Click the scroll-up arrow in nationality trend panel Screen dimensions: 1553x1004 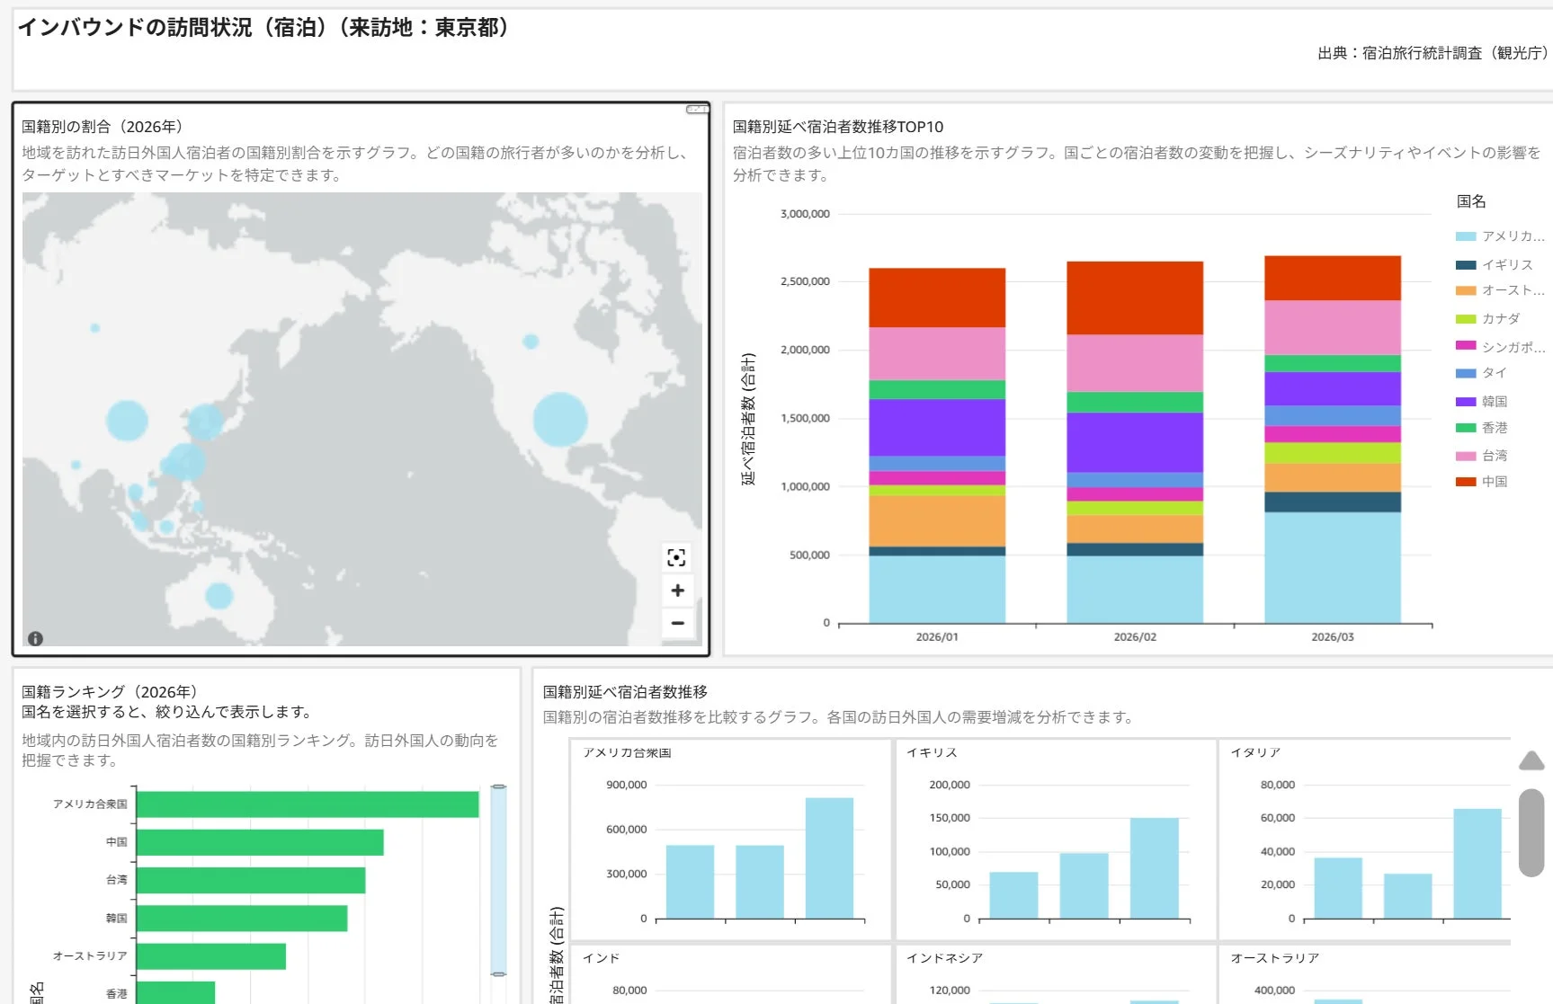coord(1531,761)
